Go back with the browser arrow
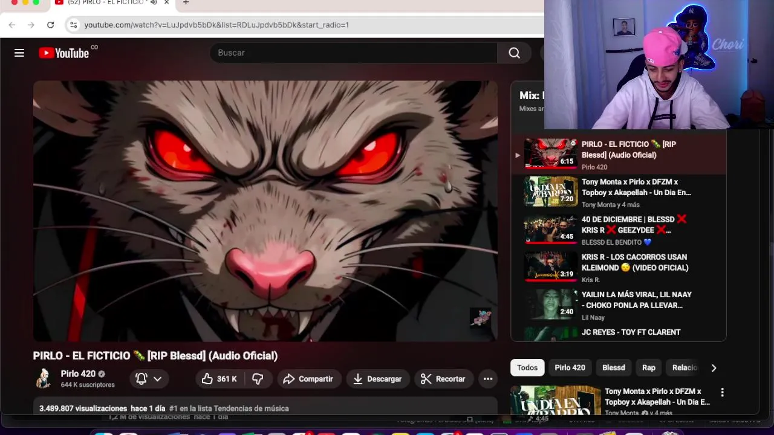 [x=12, y=25]
